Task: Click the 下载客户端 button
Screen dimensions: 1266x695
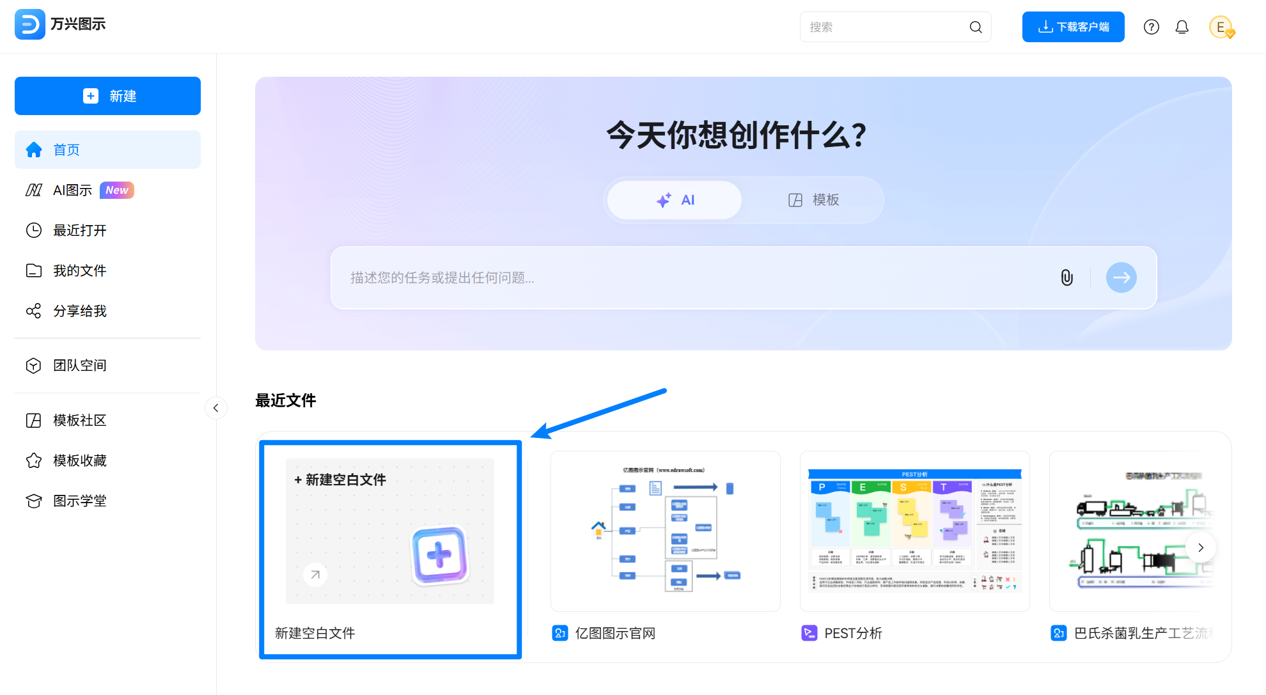Action: coord(1073,27)
